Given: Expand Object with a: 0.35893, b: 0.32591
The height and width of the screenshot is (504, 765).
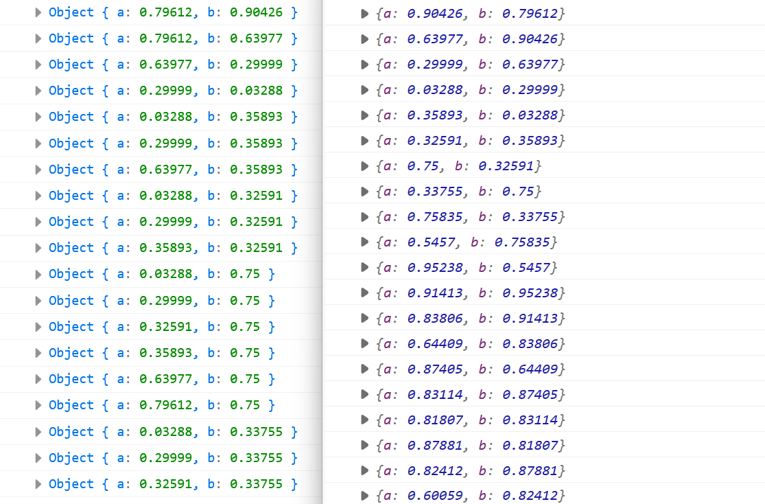Looking at the screenshot, I should [38, 248].
